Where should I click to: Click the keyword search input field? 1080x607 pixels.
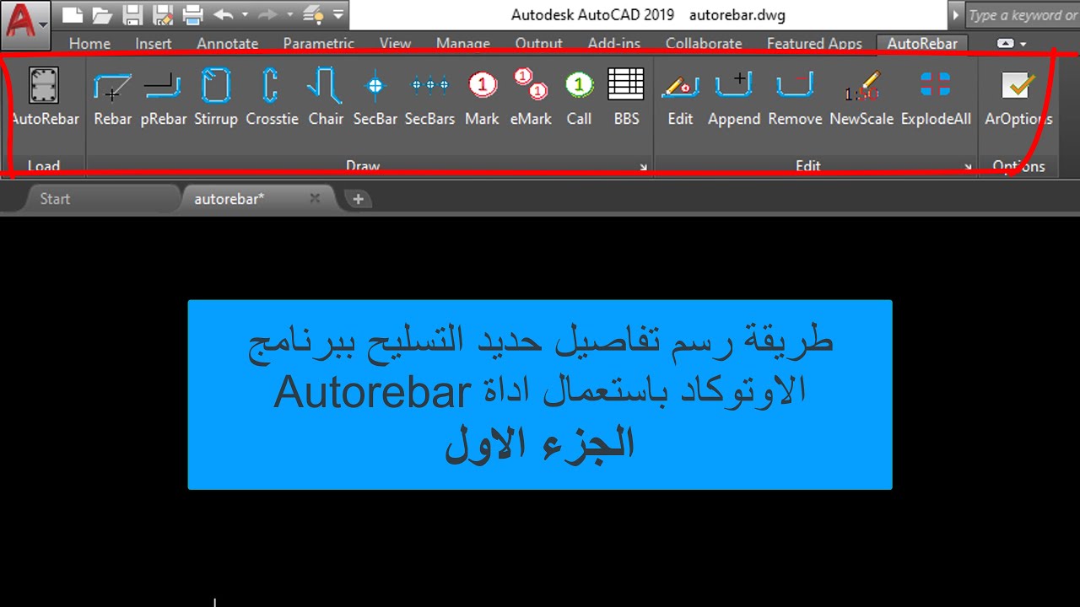(x=1022, y=15)
